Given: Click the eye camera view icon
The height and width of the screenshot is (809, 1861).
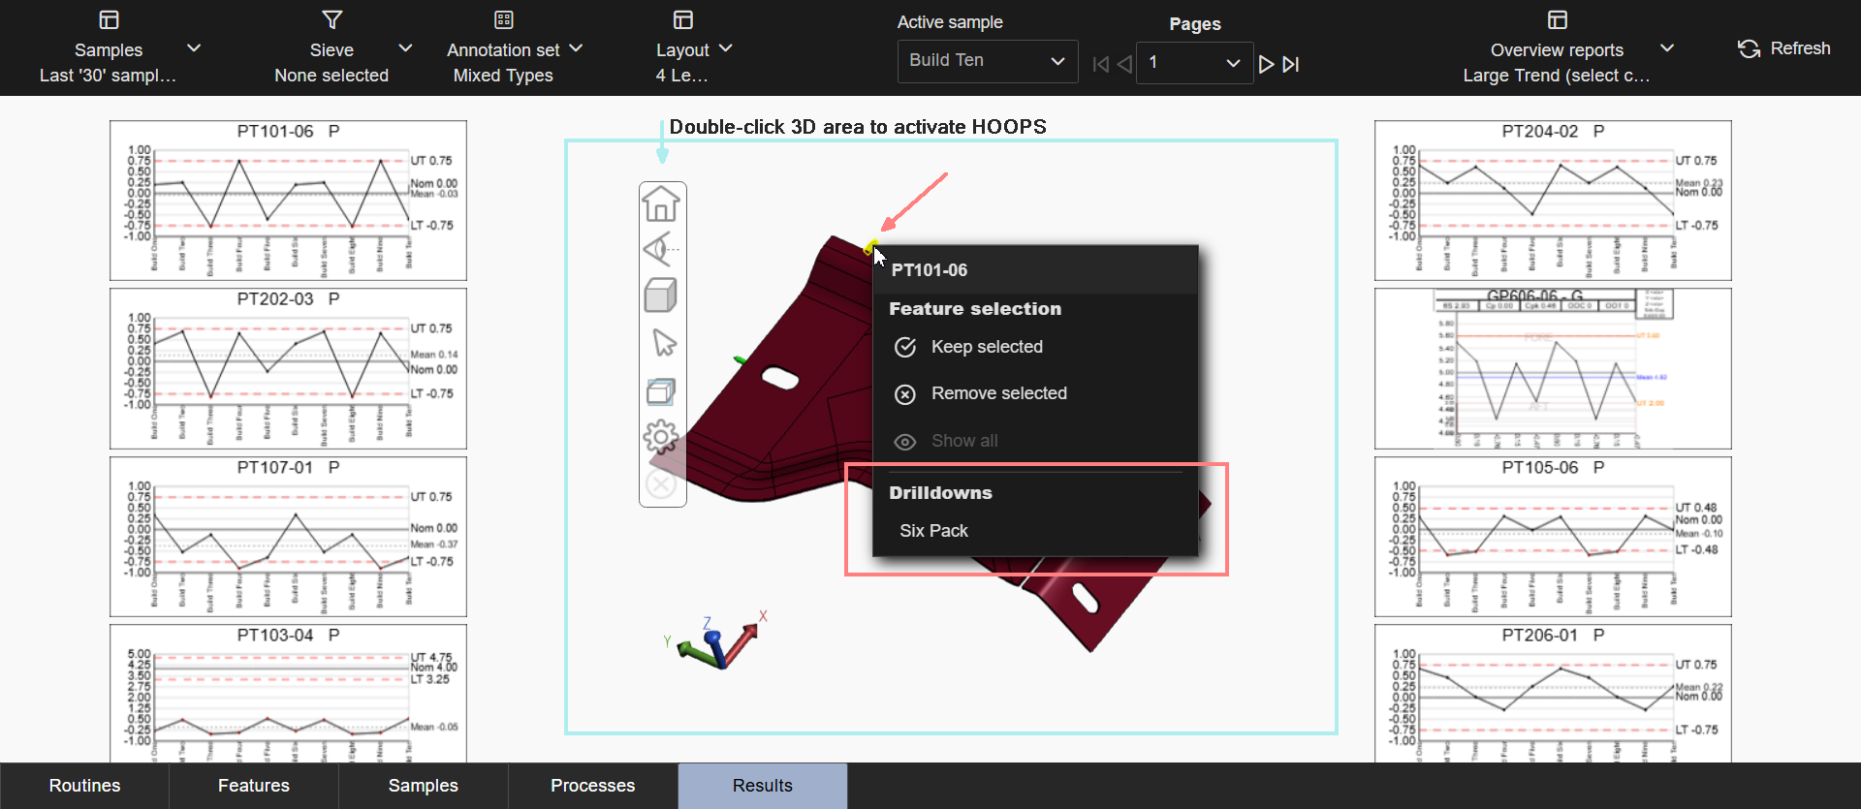Looking at the screenshot, I should click(661, 250).
